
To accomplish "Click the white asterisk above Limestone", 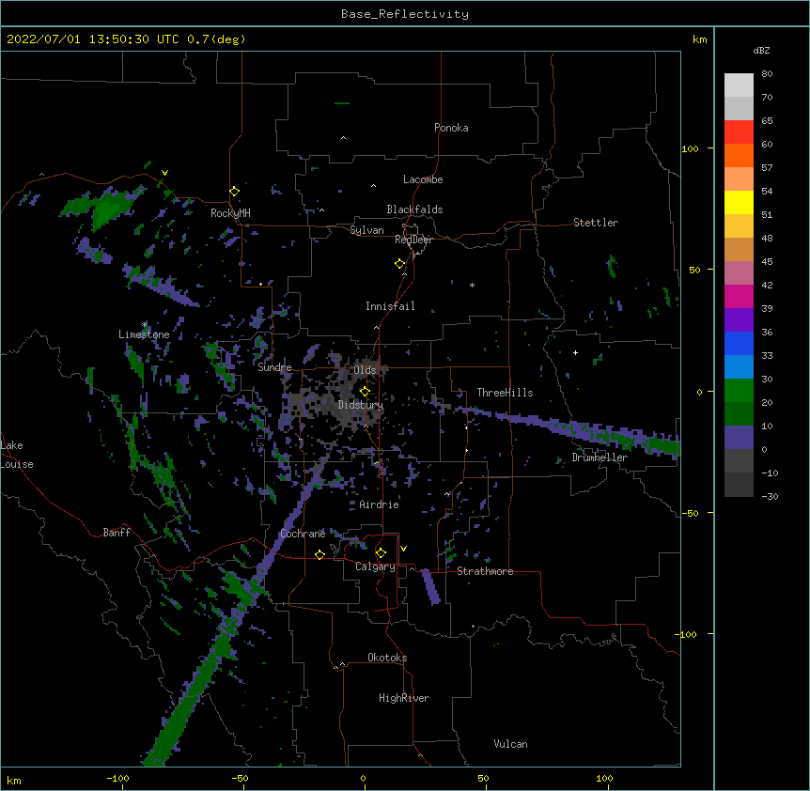I will [x=145, y=325].
